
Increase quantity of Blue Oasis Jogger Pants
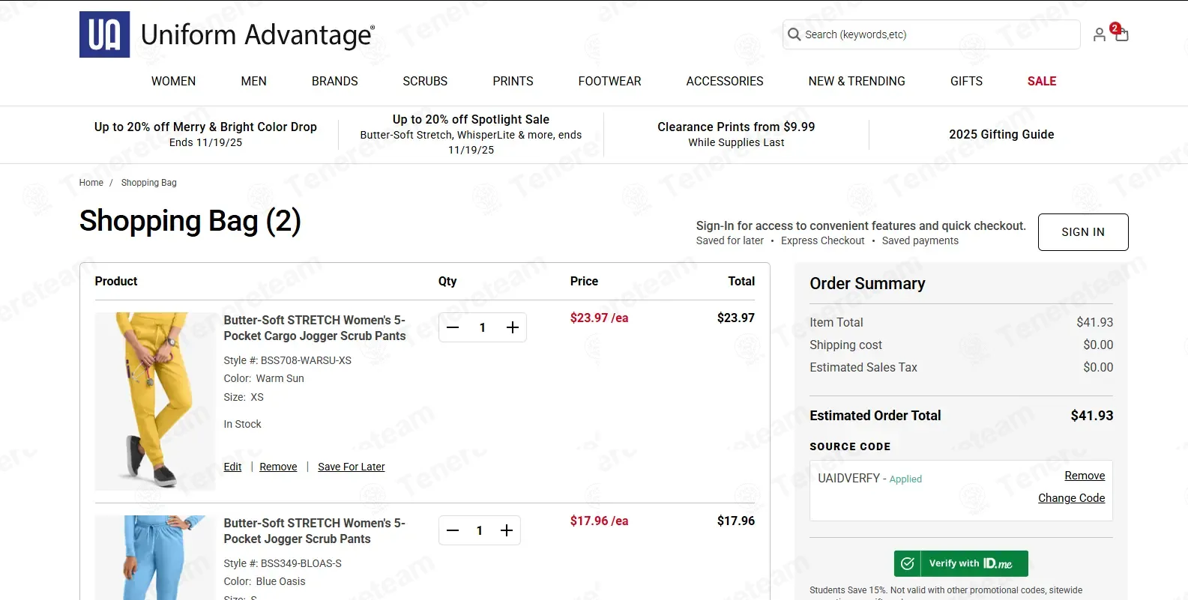pyautogui.click(x=507, y=530)
